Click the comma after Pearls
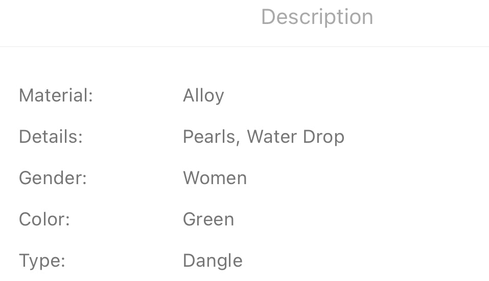489x281 pixels. click(238, 142)
